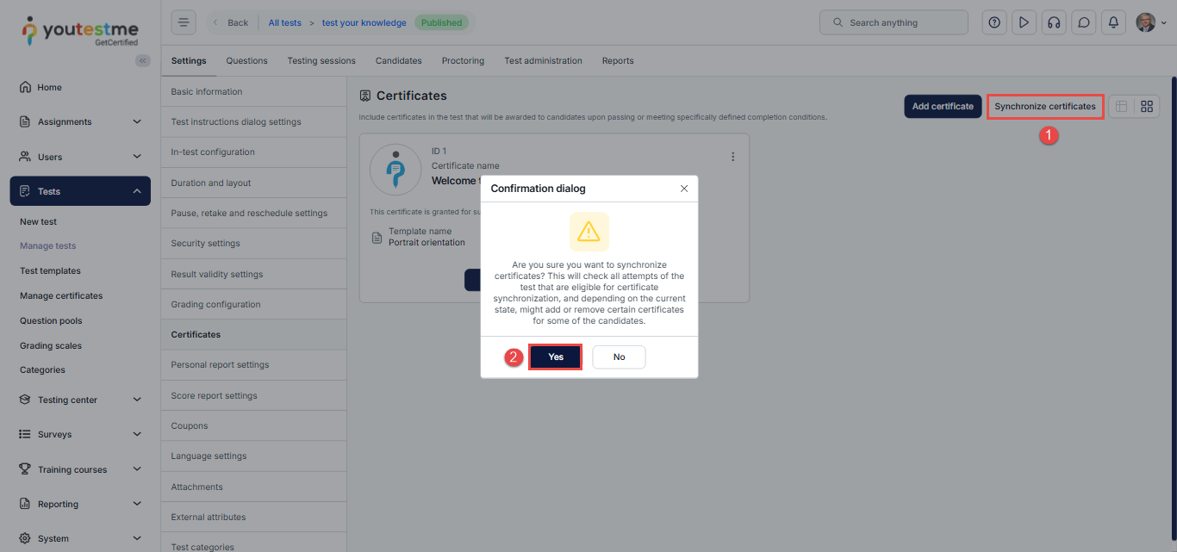Open the All tests breadcrumb link
The width and height of the screenshot is (1177, 552).
click(x=285, y=22)
